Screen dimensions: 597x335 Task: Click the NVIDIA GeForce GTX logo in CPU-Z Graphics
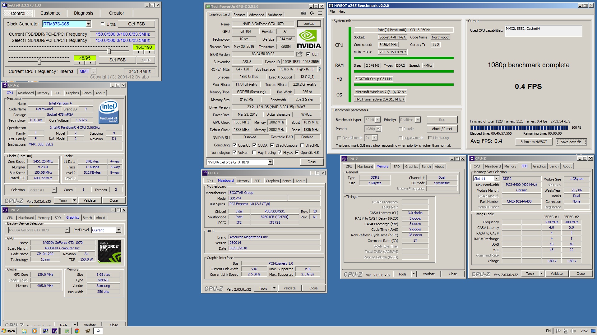coord(109,252)
